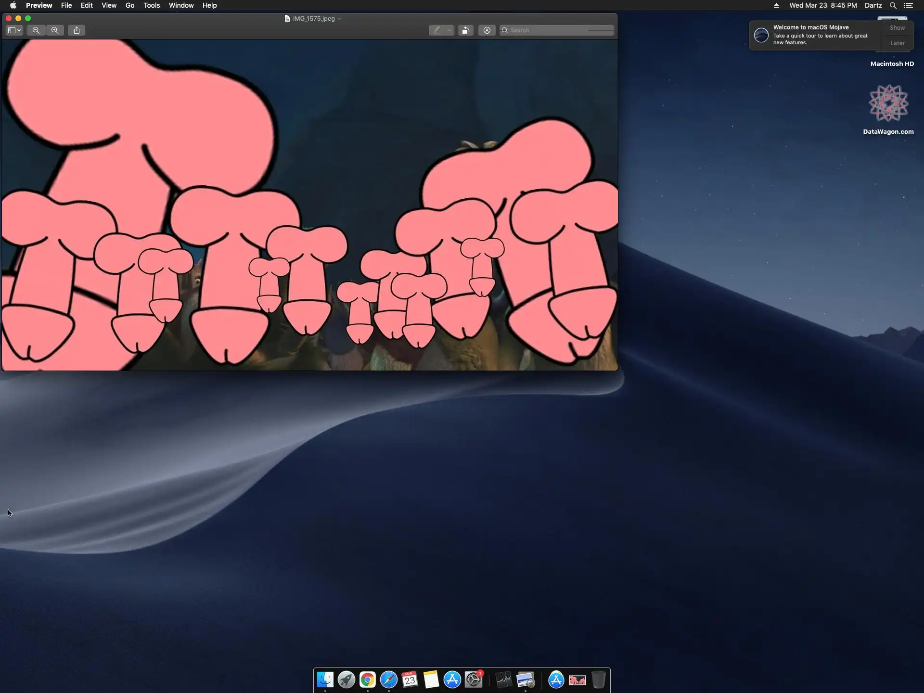Click the Zoom In magnifier button
The height and width of the screenshot is (693, 924).
pos(55,30)
